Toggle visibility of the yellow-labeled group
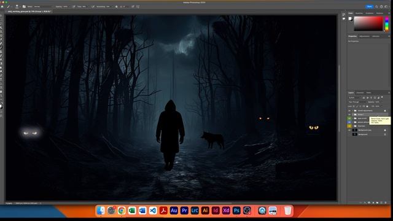Viewport: 393px width, 221px height. tap(349, 126)
